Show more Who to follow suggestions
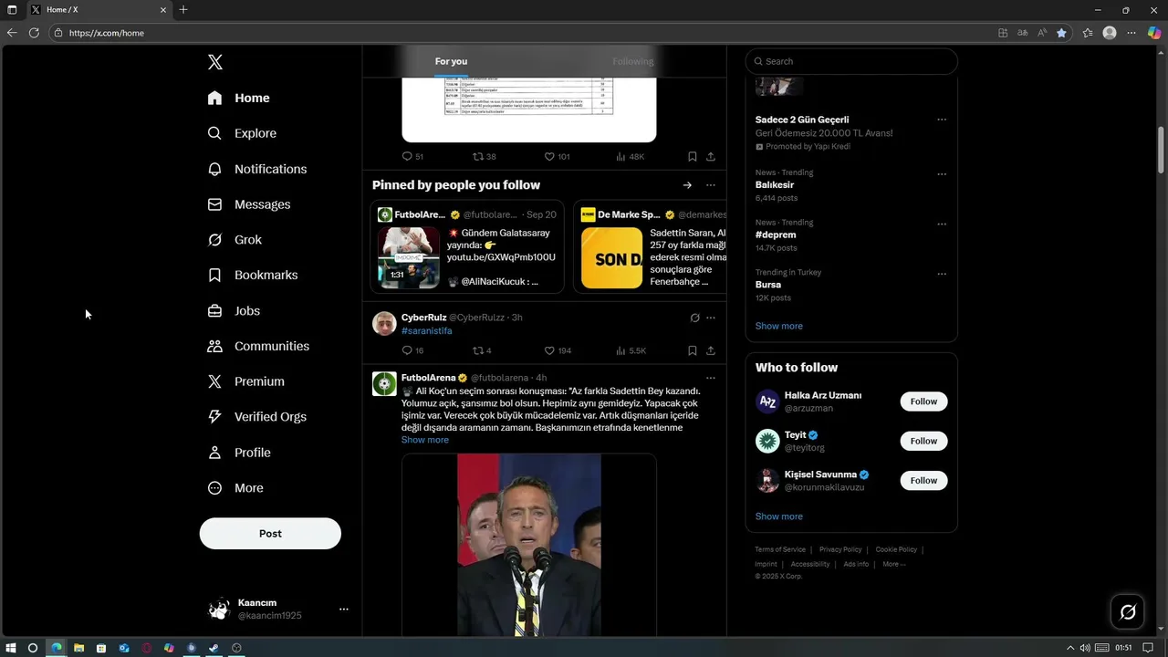Screen dimensions: 1168x657 (x=779, y=516)
